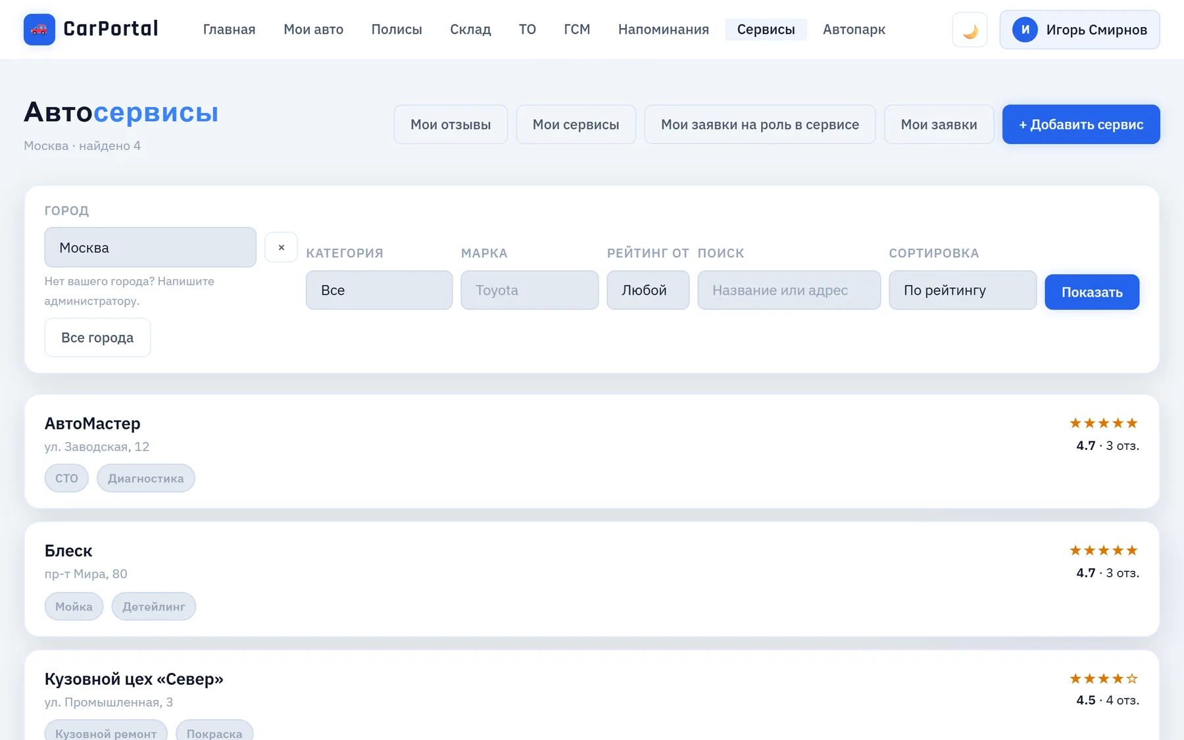Viewport: 1184px width, 740px height.
Task: Click the Все города button
Action: point(97,337)
